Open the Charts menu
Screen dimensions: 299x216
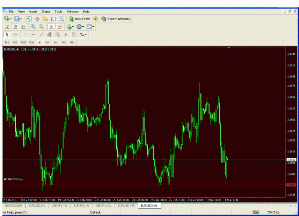[x=46, y=11]
